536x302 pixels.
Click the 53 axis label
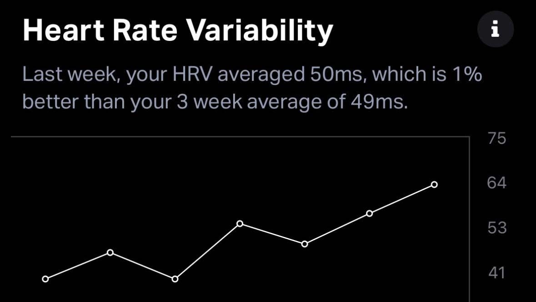pos(497,228)
